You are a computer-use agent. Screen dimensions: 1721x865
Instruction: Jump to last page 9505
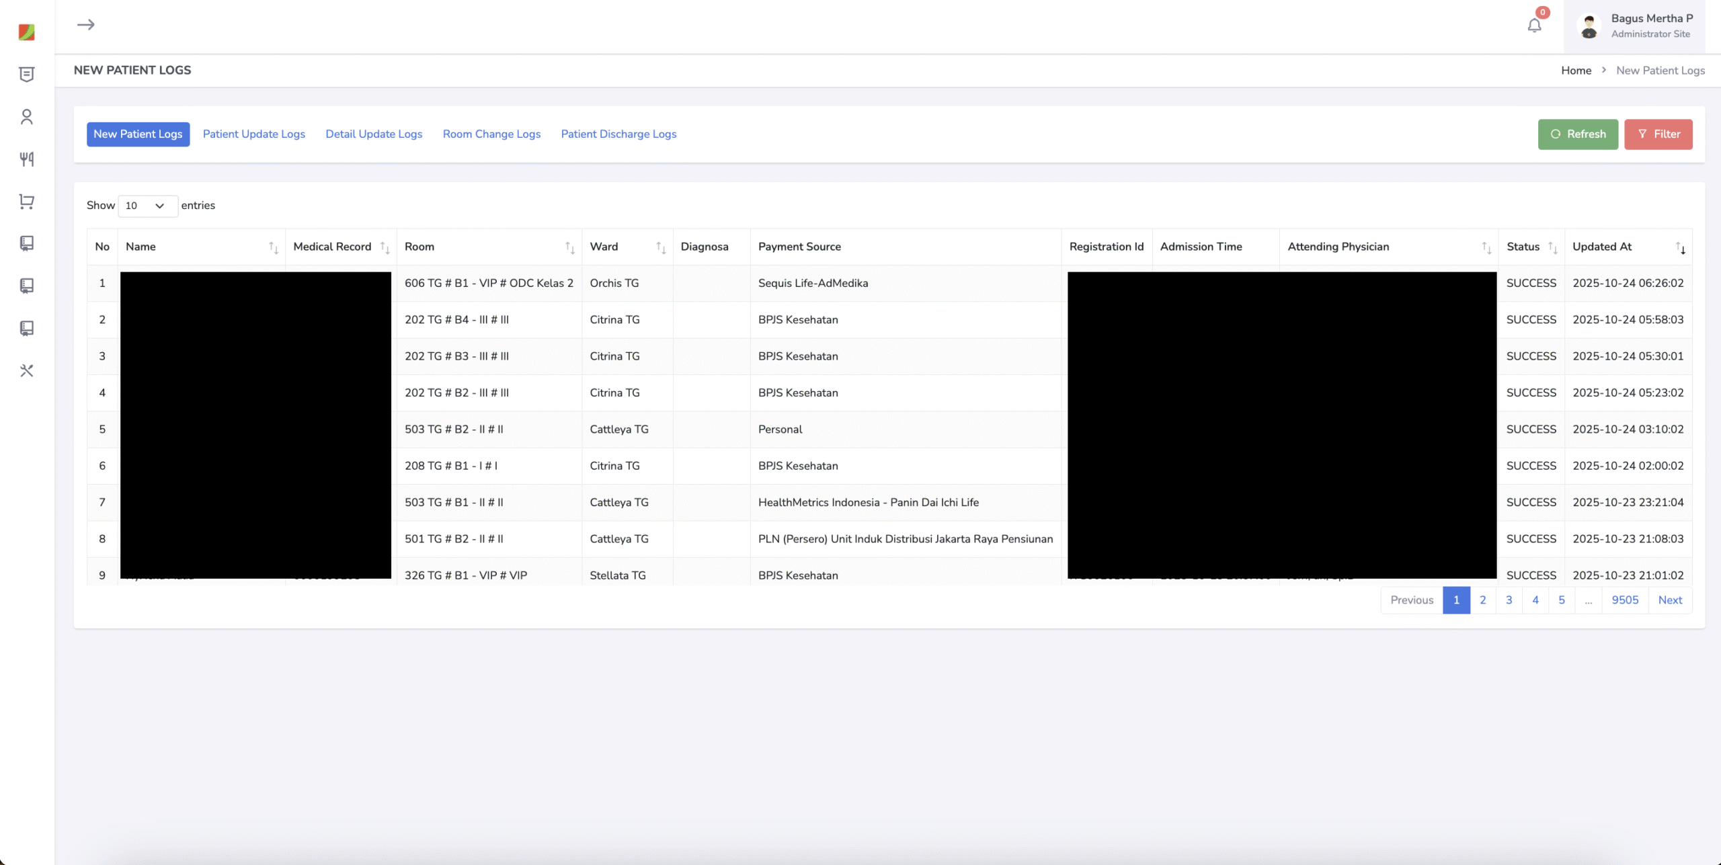[1625, 600]
